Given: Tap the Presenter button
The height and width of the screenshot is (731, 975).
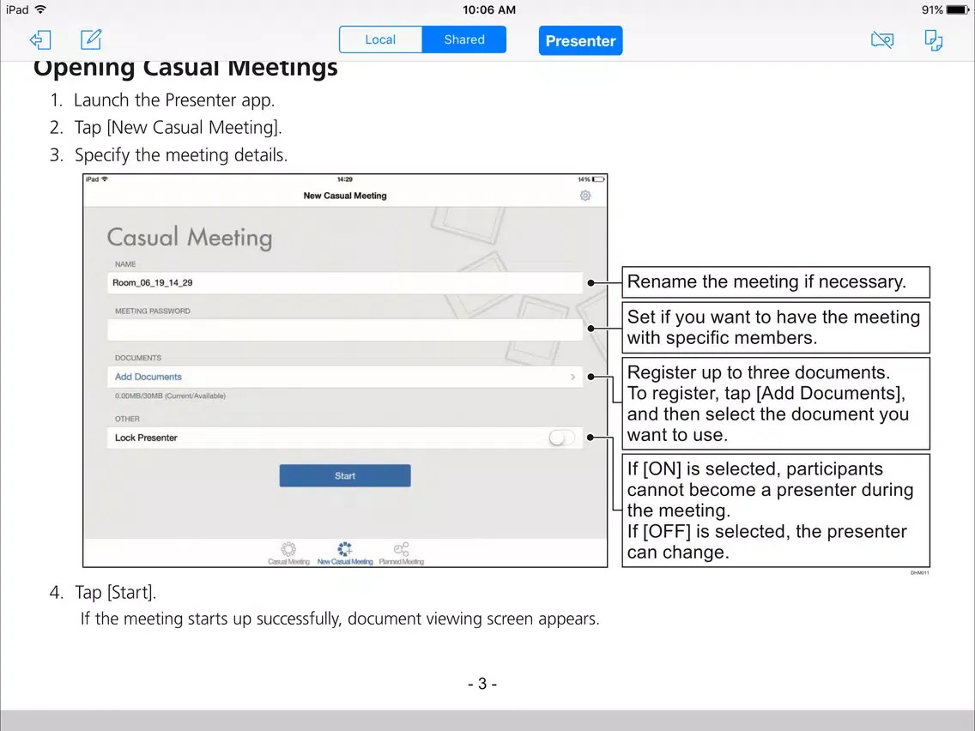Looking at the screenshot, I should (580, 40).
